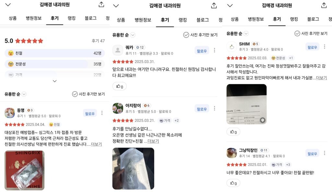
Task: Toggle 사진 후기만 보기 in left panel
Action: [x=88, y=94]
